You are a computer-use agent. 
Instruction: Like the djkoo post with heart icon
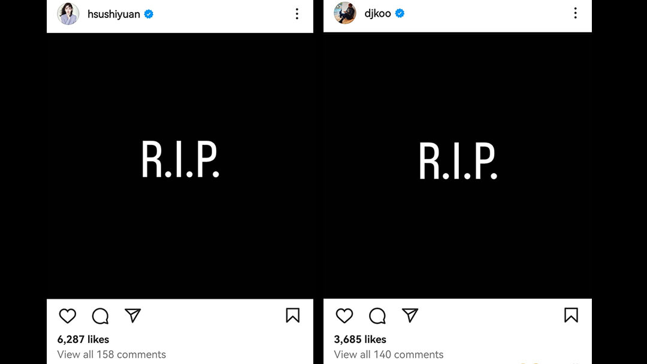pyautogui.click(x=344, y=316)
